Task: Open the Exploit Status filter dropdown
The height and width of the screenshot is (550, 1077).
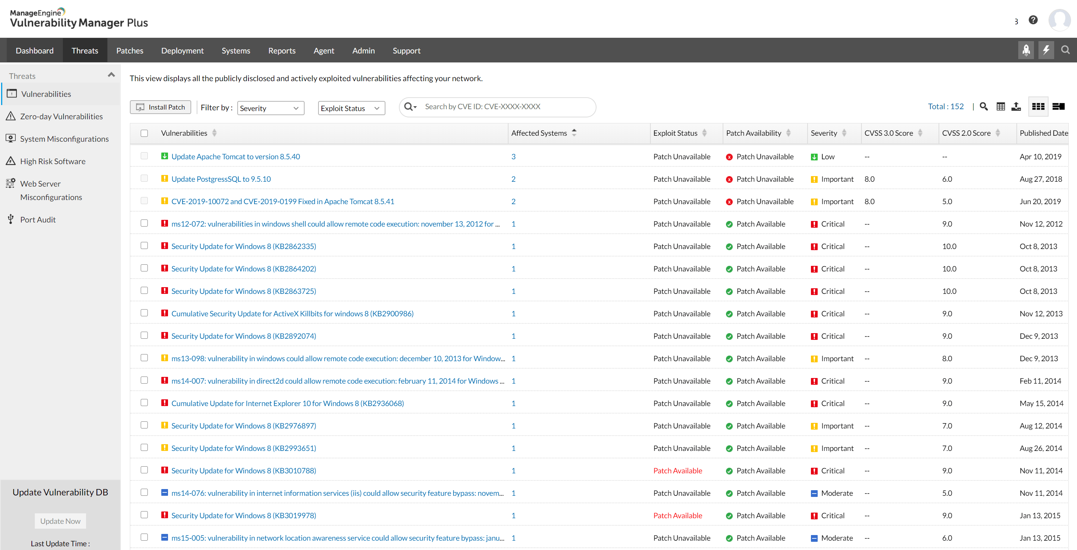Action: pos(351,108)
